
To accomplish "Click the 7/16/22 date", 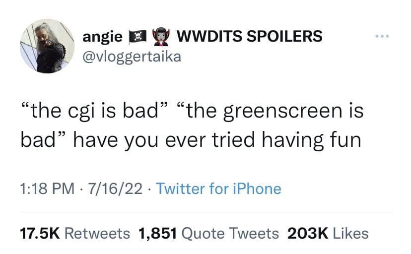I will click(115, 189).
